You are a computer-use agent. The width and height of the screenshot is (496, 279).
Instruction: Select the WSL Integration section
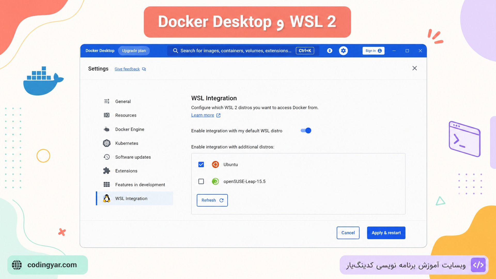[x=134, y=198]
